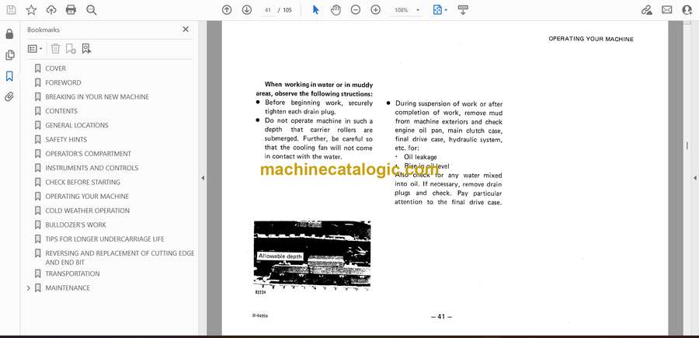This screenshot has width=699, height=338.
Task: Select BULLDOZER'S WORK bookmark
Action: [x=75, y=225]
